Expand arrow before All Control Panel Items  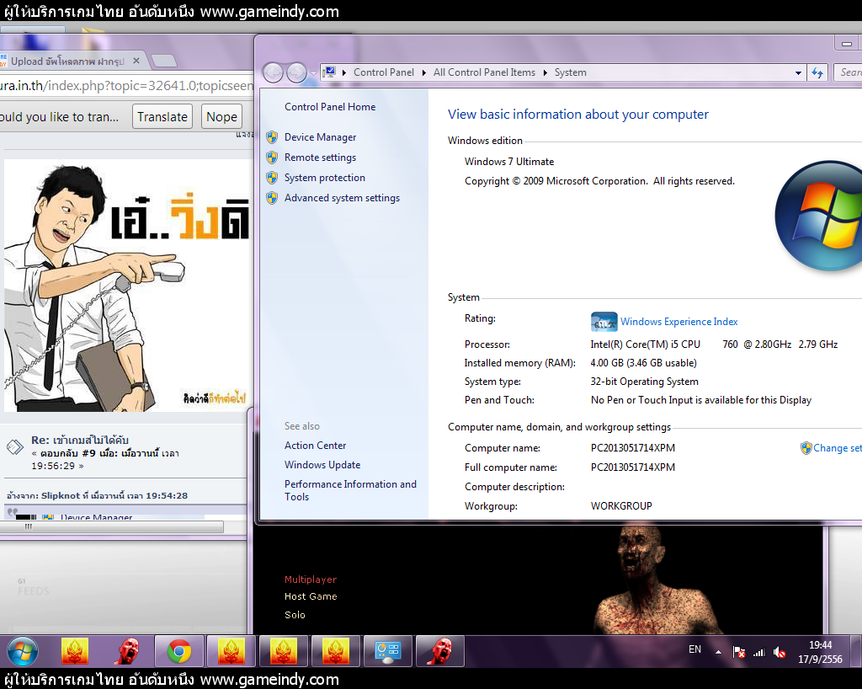click(424, 72)
